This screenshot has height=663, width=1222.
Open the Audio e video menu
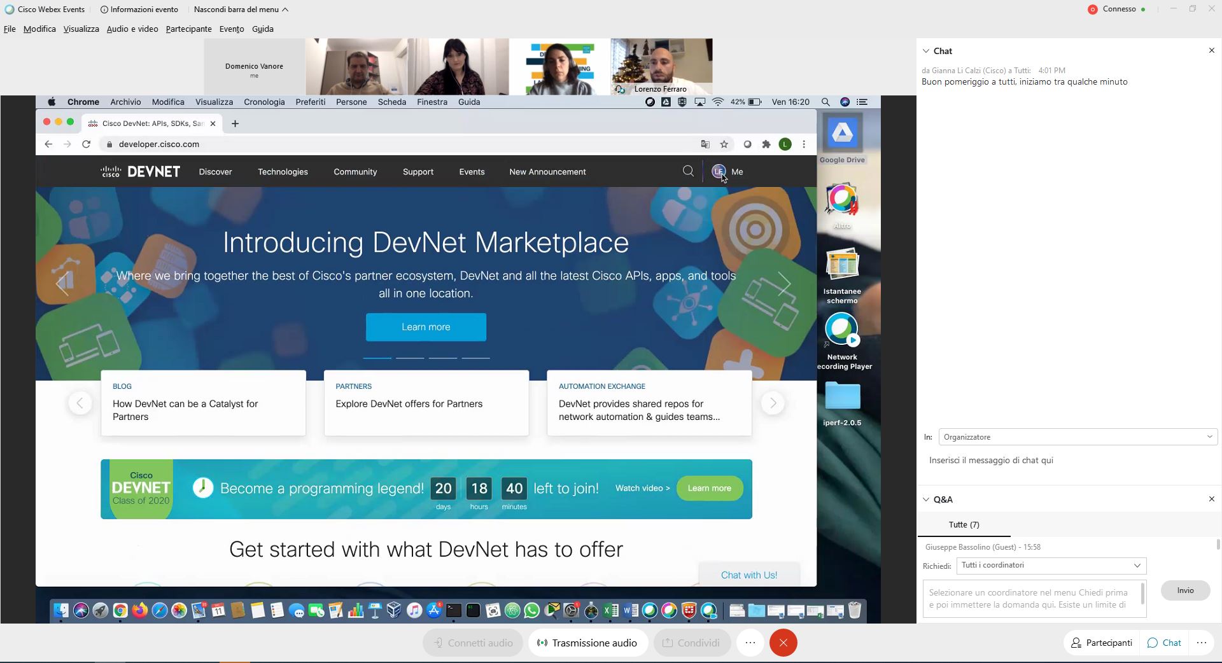coord(132,29)
